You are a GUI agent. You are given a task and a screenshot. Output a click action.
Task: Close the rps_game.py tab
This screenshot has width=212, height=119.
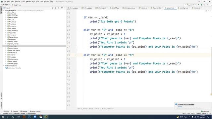176,8
